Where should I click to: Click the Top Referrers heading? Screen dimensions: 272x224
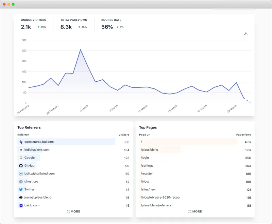(29, 127)
